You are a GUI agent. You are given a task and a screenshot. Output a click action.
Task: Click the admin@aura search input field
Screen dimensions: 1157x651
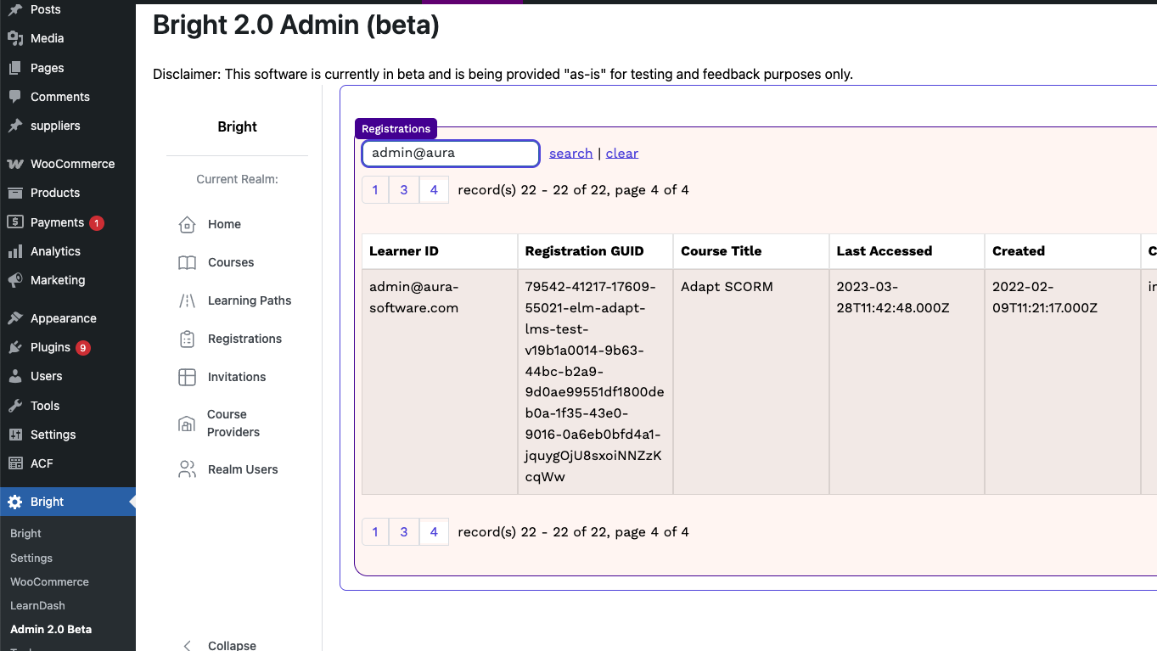(450, 154)
